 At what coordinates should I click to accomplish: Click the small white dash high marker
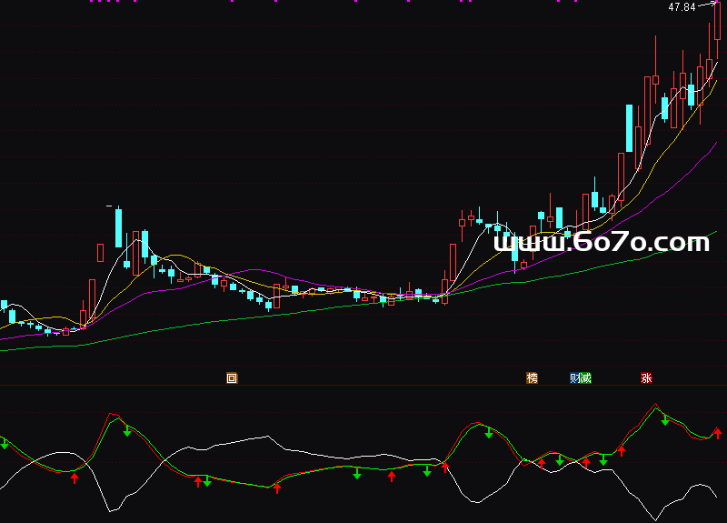(x=110, y=206)
